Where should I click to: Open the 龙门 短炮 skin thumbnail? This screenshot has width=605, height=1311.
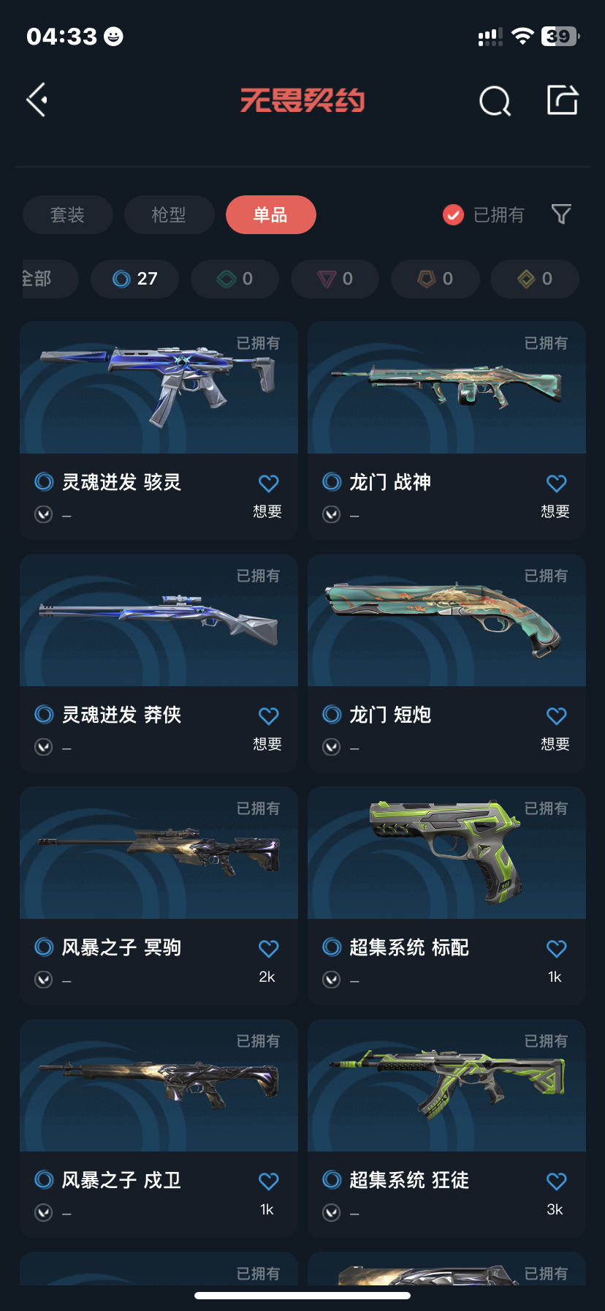point(446,620)
